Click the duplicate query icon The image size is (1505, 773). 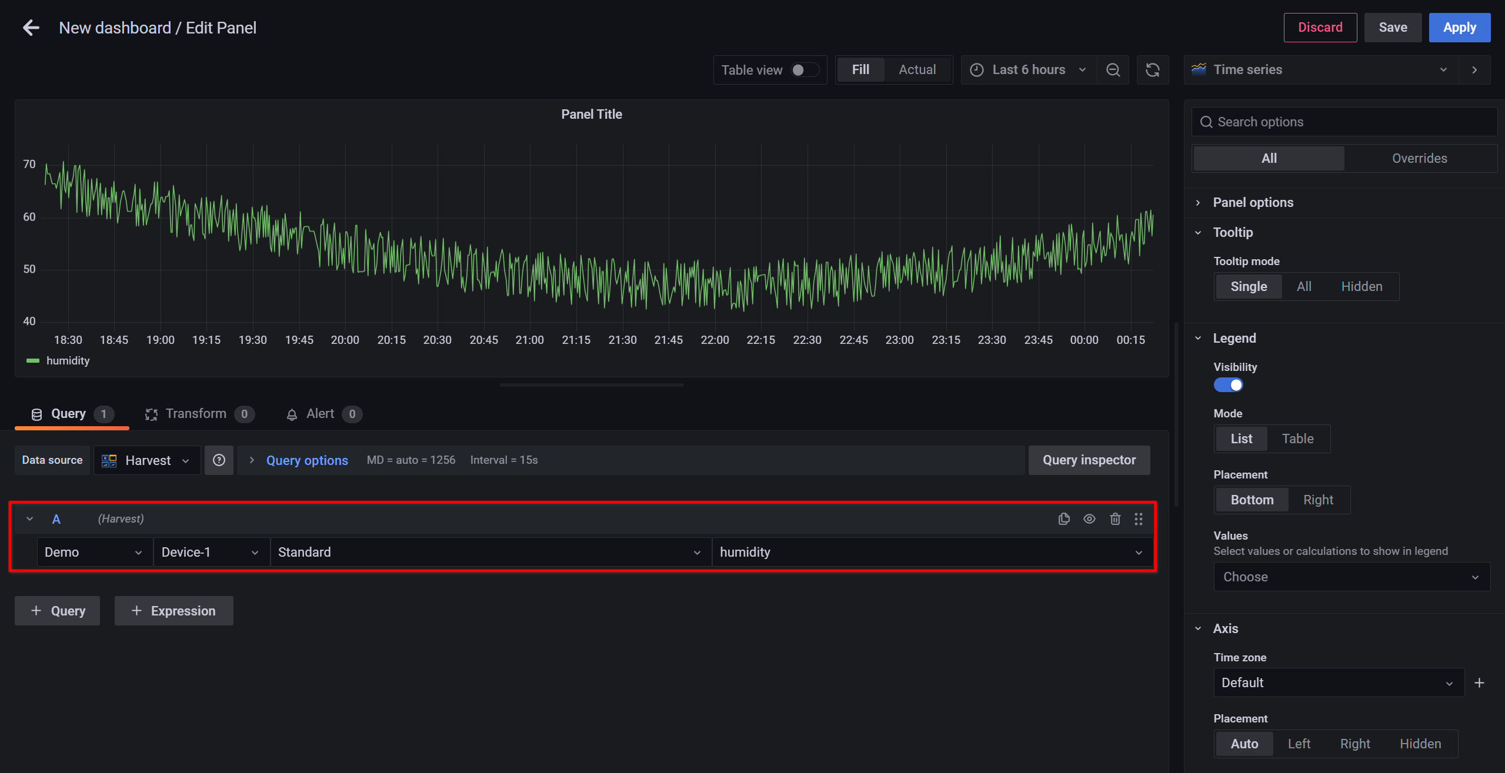point(1064,518)
